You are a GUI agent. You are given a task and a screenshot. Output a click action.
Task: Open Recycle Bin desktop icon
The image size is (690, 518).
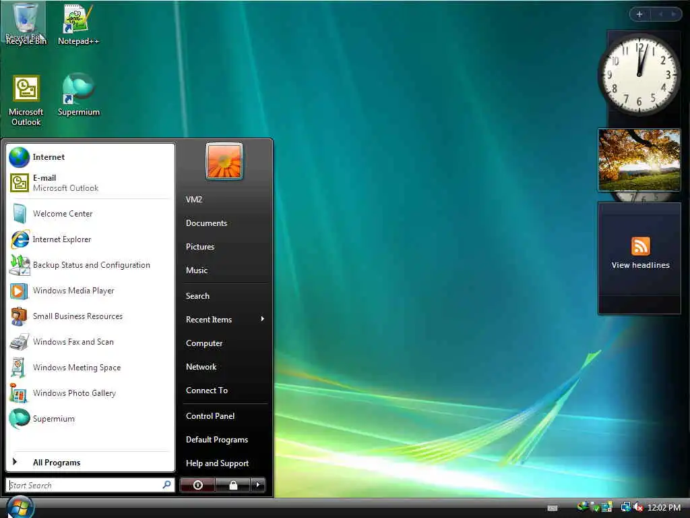pos(26,24)
